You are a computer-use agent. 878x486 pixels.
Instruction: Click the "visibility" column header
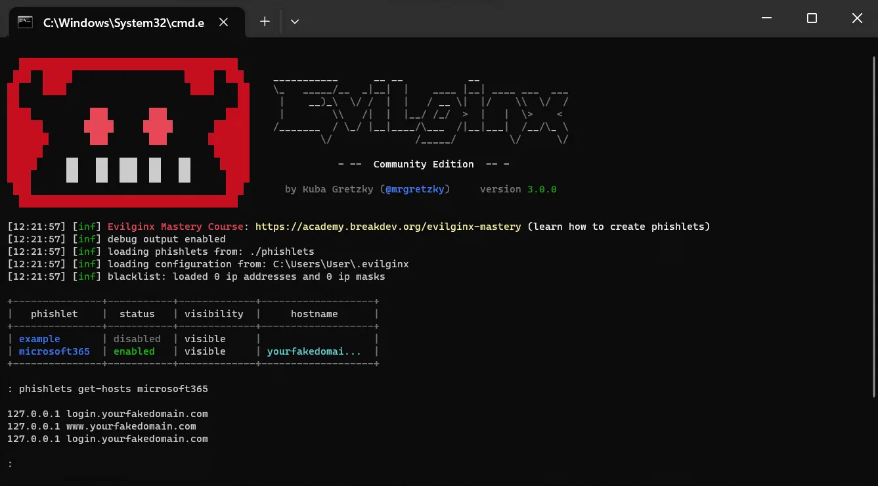(x=214, y=314)
